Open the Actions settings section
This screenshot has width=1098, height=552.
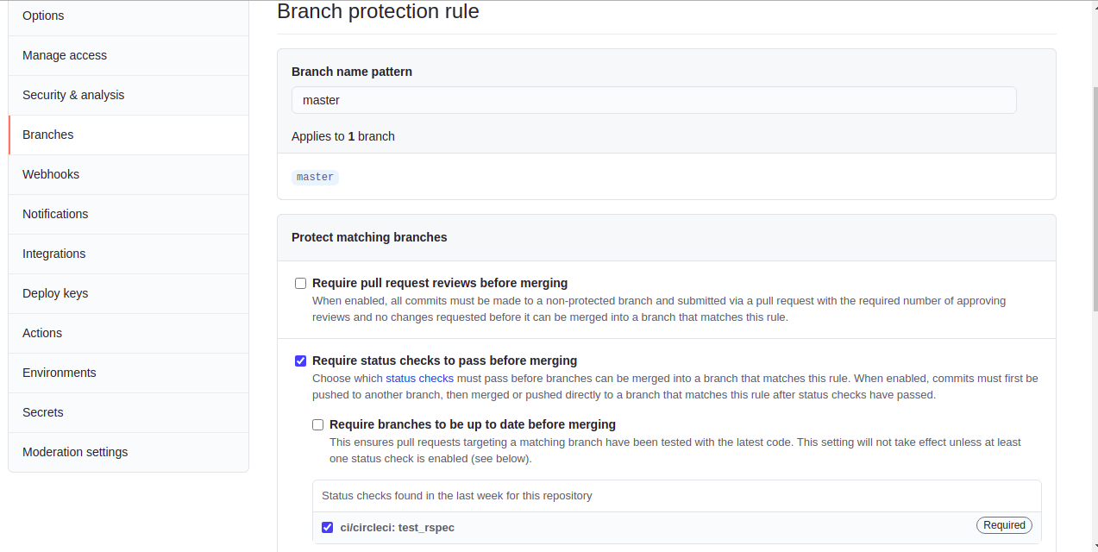coord(42,333)
